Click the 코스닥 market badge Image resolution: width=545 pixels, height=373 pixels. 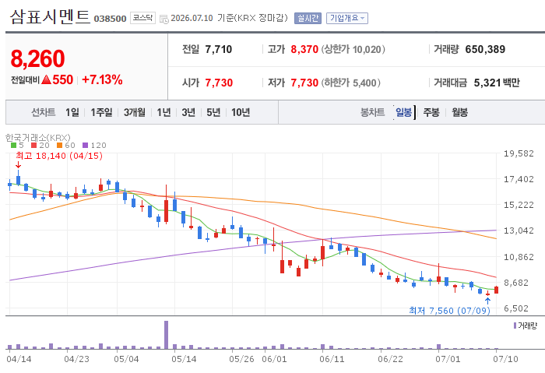click(142, 18)
